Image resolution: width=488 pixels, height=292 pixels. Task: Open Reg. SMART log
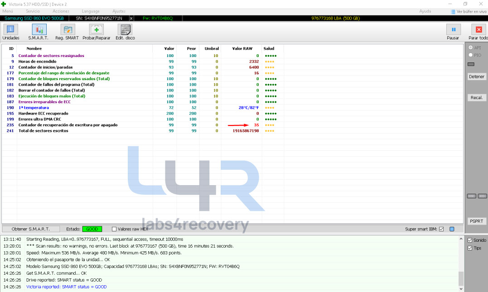pyautogui.click(x=67, y=32)
